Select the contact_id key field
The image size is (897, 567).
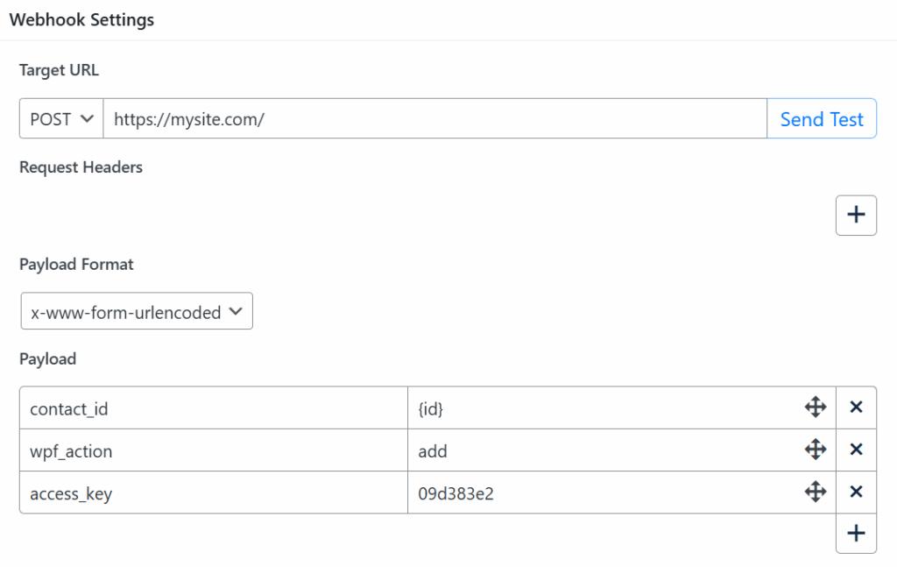tap(210, 408)
